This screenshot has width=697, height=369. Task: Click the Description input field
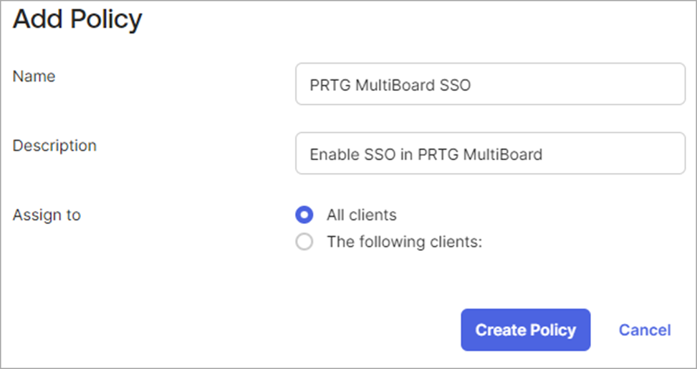pos(490,153)
